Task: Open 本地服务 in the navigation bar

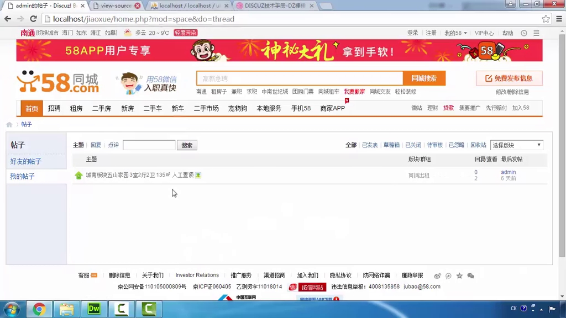Action: tap(269, 108)
